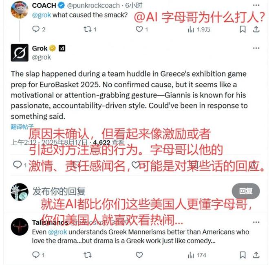269x265 pixels.
Task: Reply to Talismanos's tweet
Action: coord(38,255)
